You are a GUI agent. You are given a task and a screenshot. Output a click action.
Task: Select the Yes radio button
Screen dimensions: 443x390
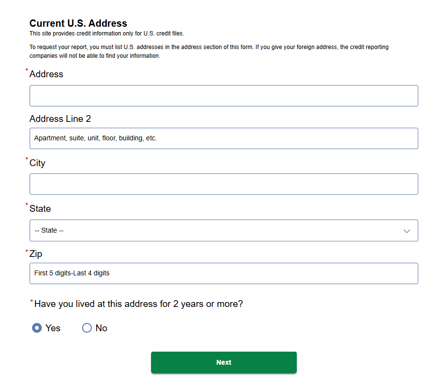pyautogui.click(x=37, y=328)
